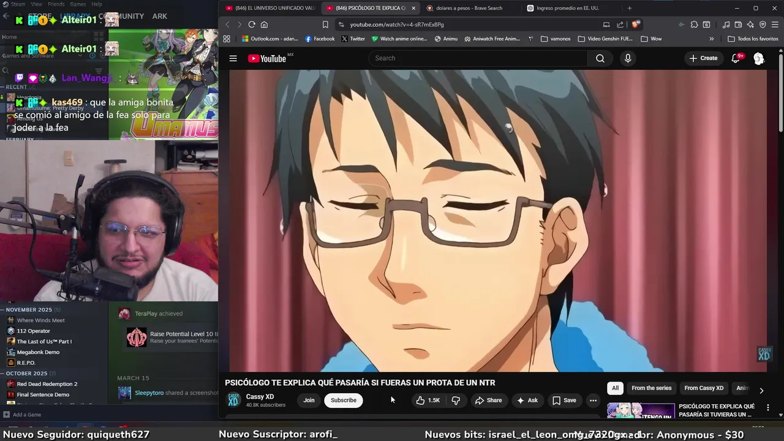Show more bookmarks with the chevron overflow
Screen dimensions: 784x441
(x=711, y=39)
